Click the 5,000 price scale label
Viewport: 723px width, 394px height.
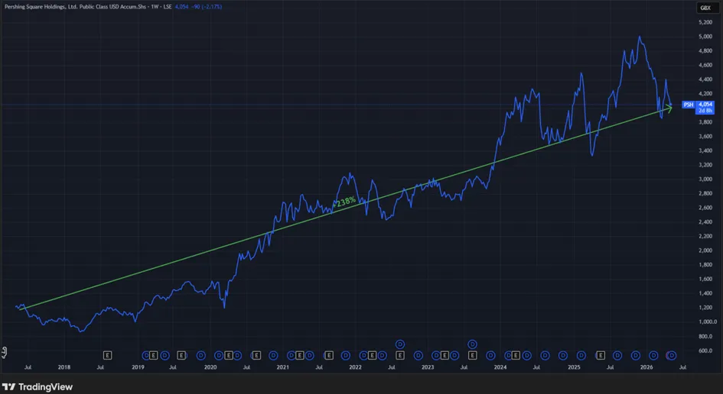[x=705, y=37]
